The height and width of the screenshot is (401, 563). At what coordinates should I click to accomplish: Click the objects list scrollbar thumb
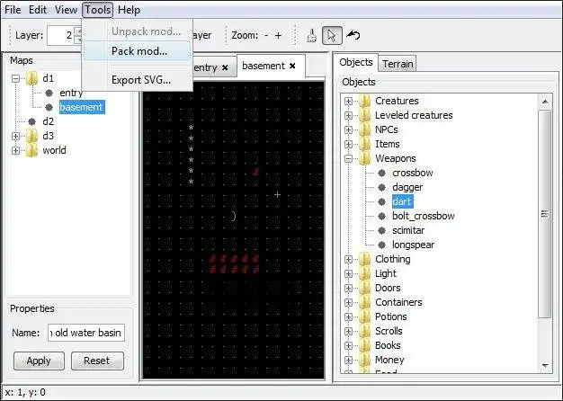click(545, 214)
